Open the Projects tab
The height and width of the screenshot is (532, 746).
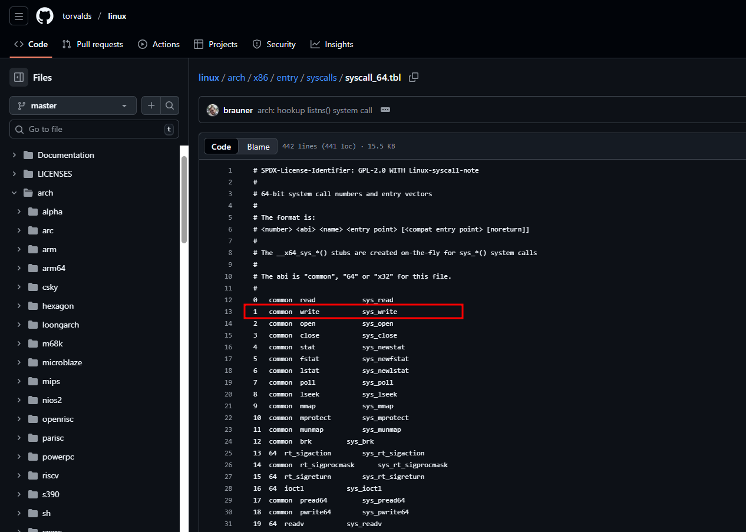216,44
